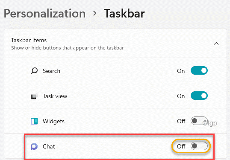Click the Taskbar breadcrumb title
The image size is (230, 160).
click(x=124, y=14)
